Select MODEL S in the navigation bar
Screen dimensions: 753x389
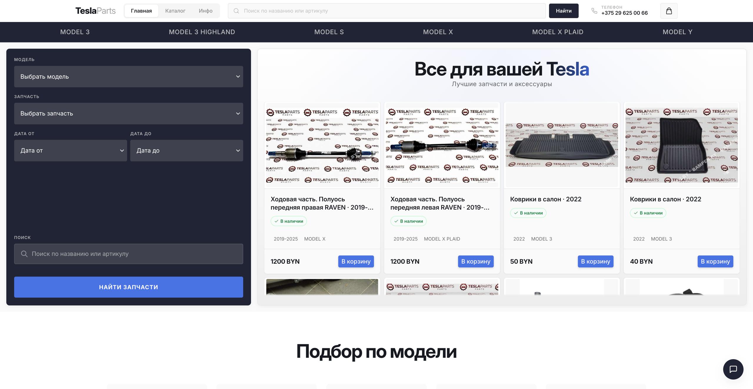[329, 32]
